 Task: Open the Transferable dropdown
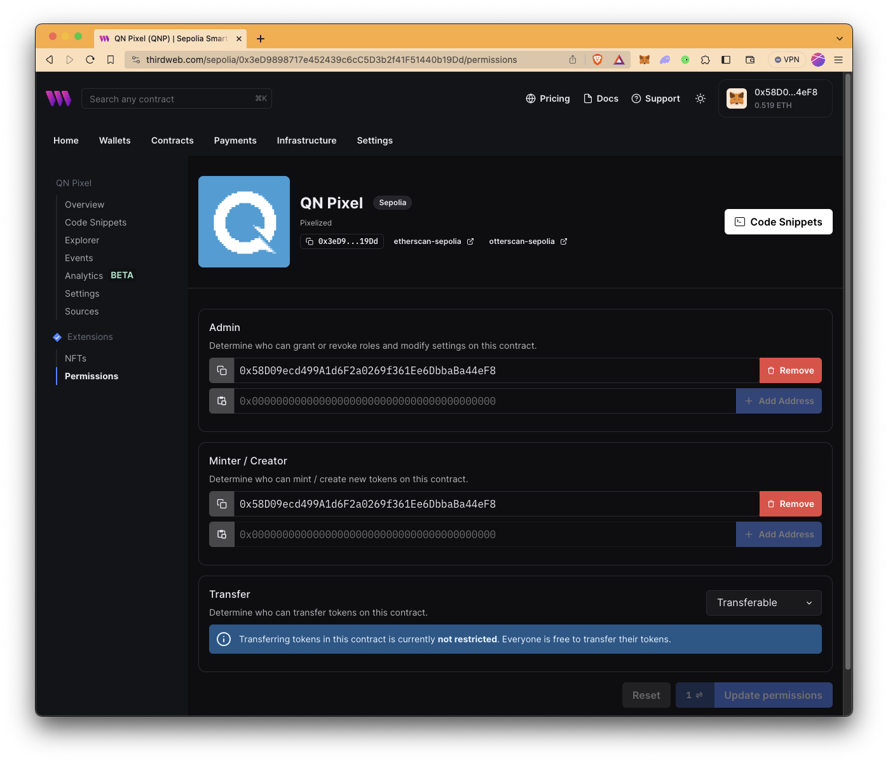pyautogui.click(x=763, y=603)
